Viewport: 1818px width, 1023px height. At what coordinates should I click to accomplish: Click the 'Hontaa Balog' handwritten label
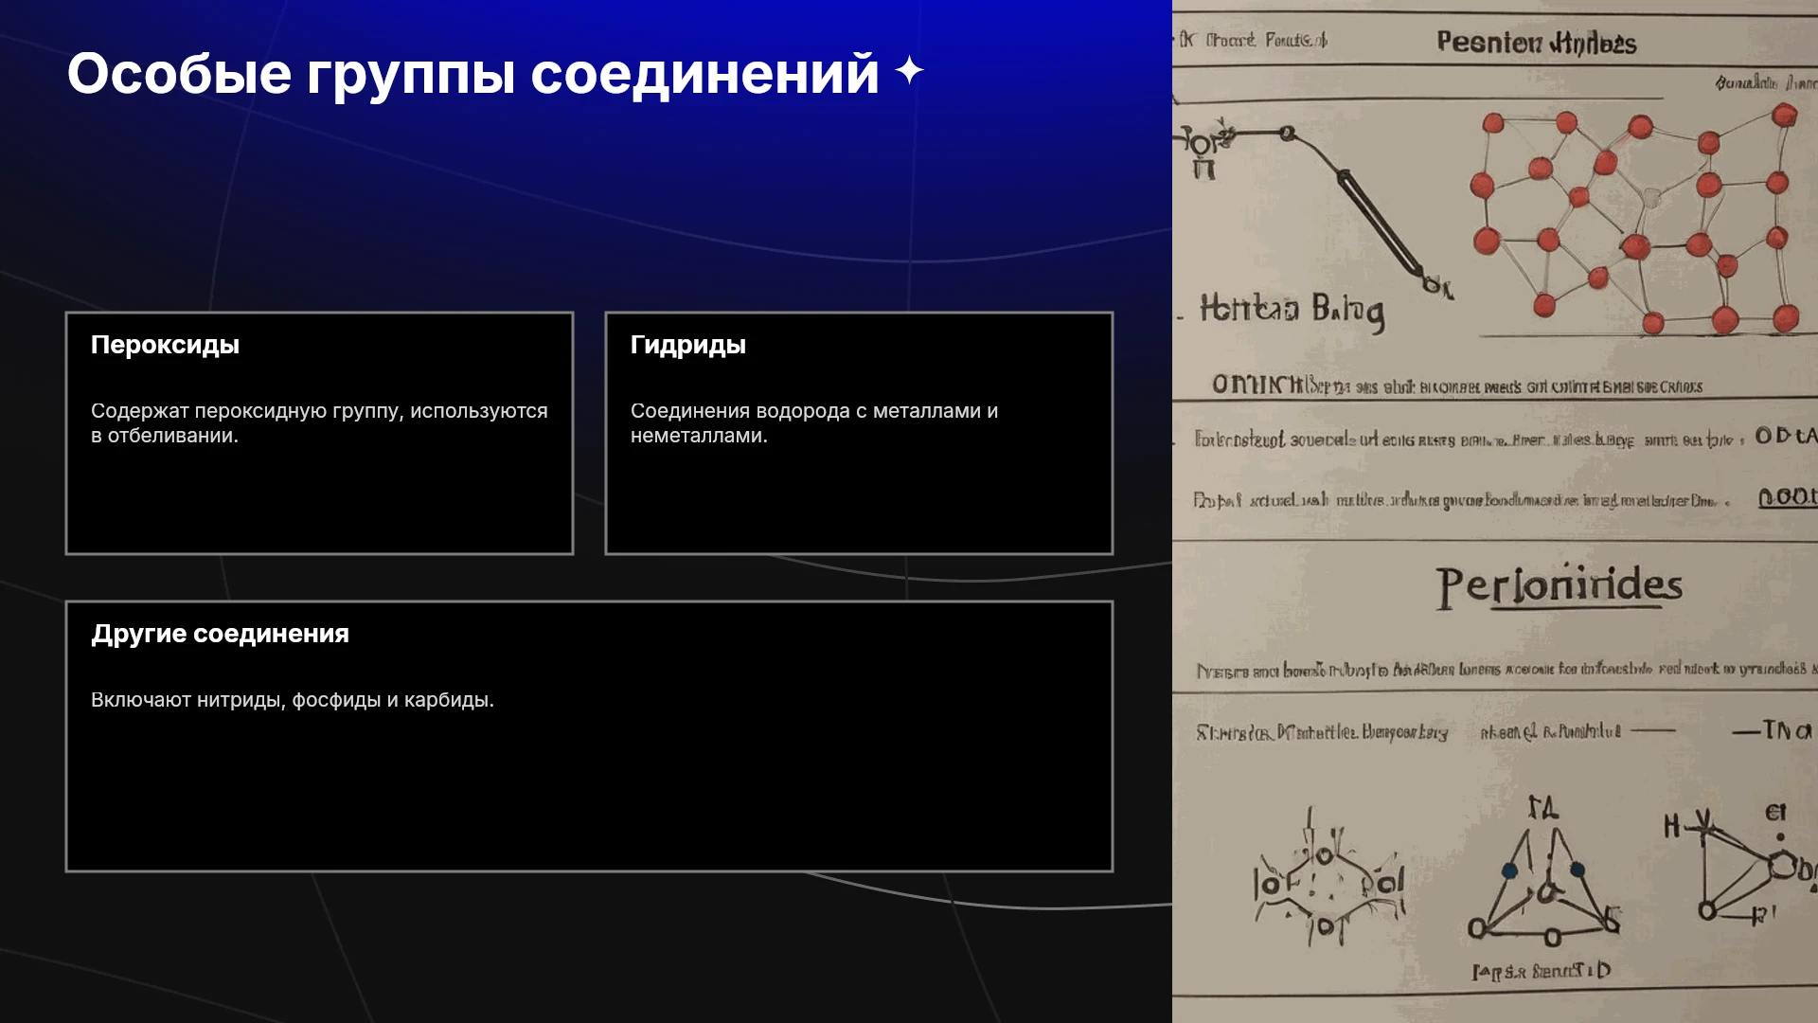pyautogui.click(x=1292, y=311)
